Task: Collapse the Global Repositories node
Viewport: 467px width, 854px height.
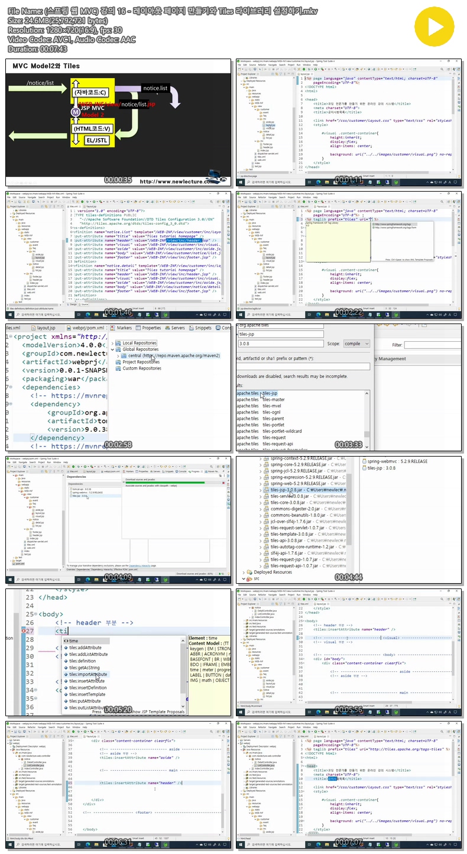Action: (x=111, y=350)
